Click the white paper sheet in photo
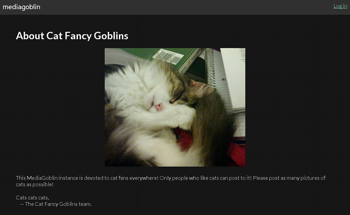 (x=233, y=76)
